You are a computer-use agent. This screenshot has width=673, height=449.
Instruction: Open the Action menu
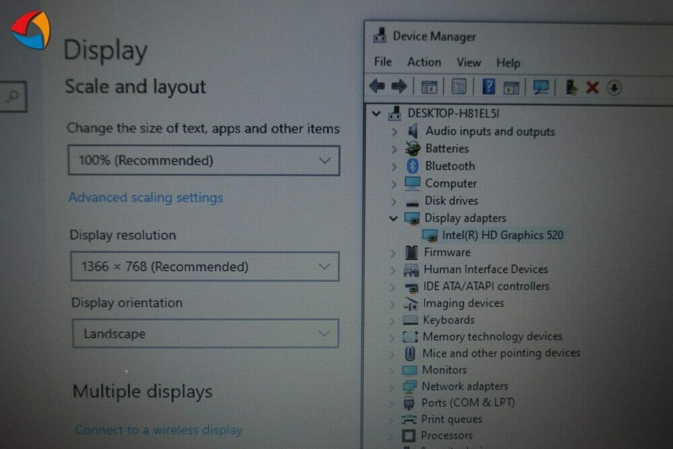point(424,62)
